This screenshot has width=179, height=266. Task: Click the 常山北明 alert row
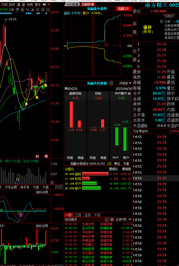point(98,261)
